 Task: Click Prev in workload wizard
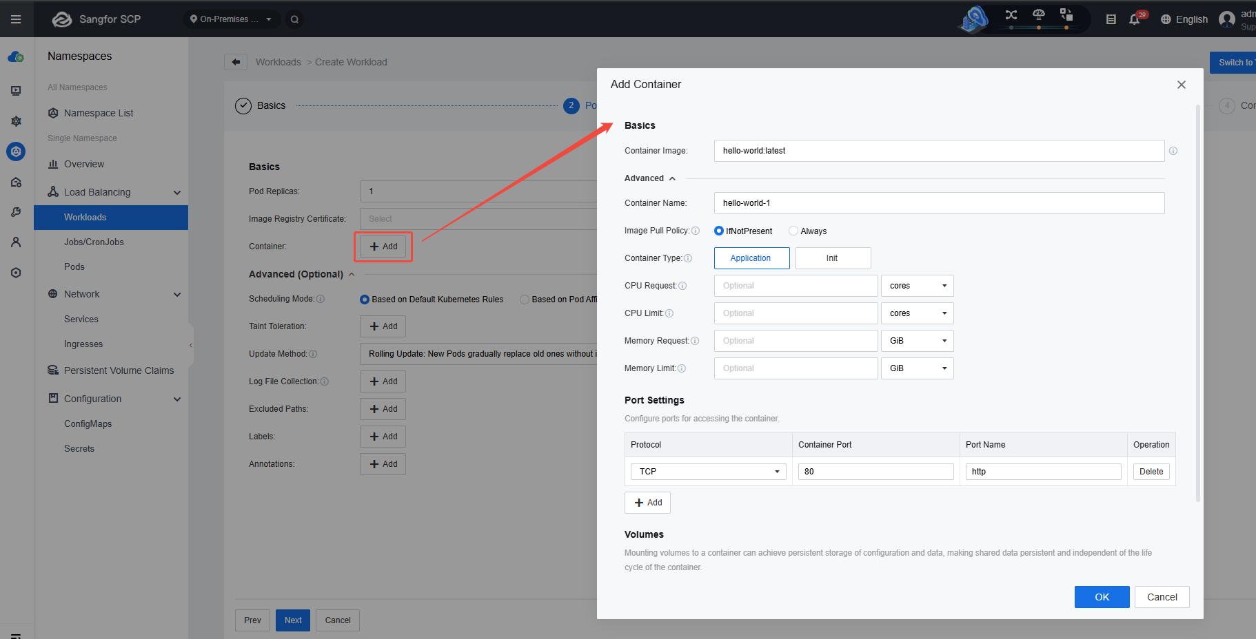pos(252,620)
